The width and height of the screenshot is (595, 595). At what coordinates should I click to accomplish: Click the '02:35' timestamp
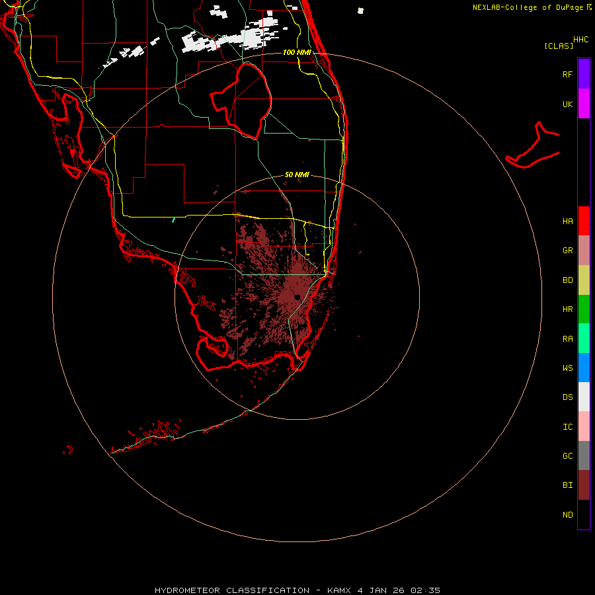click(x=425, y=590)
